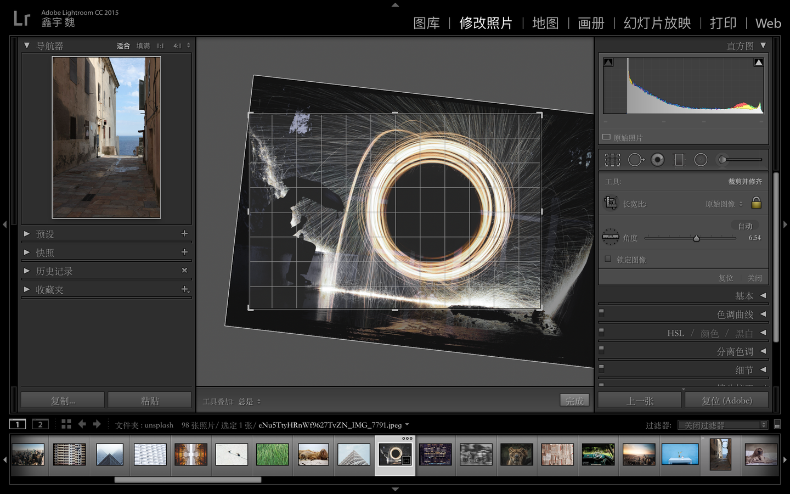Open navigator zoom level options arrows
The image size is (790, 494).
pyautogui.click(x=189, y=46)
